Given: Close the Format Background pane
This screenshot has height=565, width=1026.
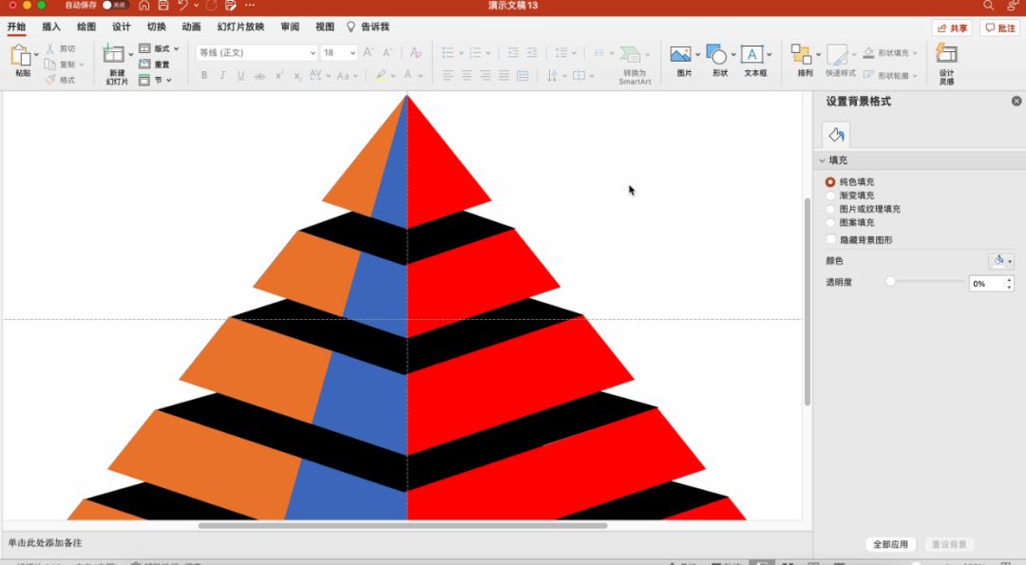Looking at the screenshot, I should coord(1016,101).
